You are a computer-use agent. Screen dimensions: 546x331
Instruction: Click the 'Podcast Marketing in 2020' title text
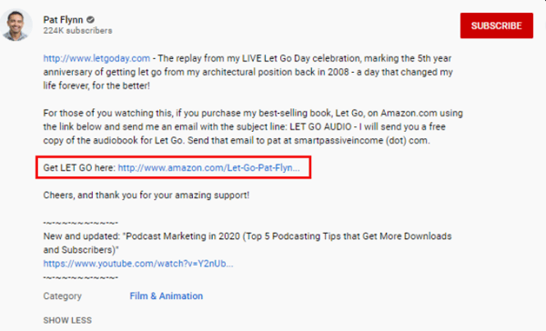tap(183, 236)
